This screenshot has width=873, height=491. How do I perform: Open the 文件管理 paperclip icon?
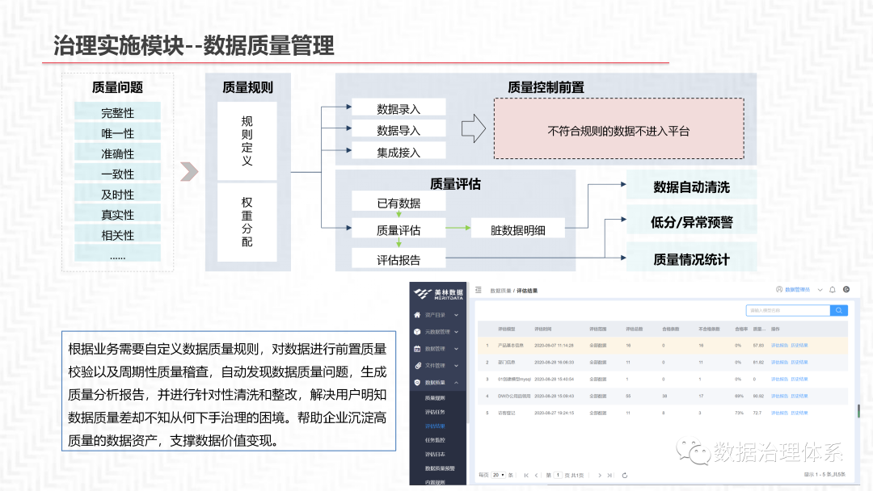click(x=415, y=365)
